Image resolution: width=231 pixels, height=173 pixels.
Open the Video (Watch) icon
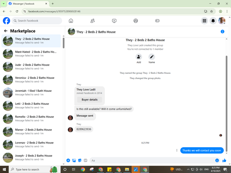pyautogui.click(x=114, y=21)
